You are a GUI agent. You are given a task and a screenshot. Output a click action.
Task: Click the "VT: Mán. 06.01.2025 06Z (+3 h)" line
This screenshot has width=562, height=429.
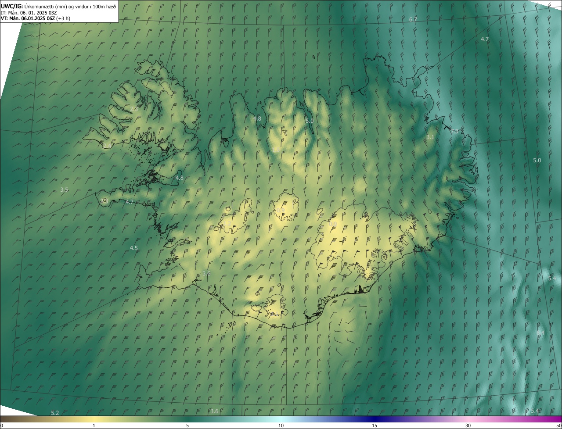pos(36,18)
